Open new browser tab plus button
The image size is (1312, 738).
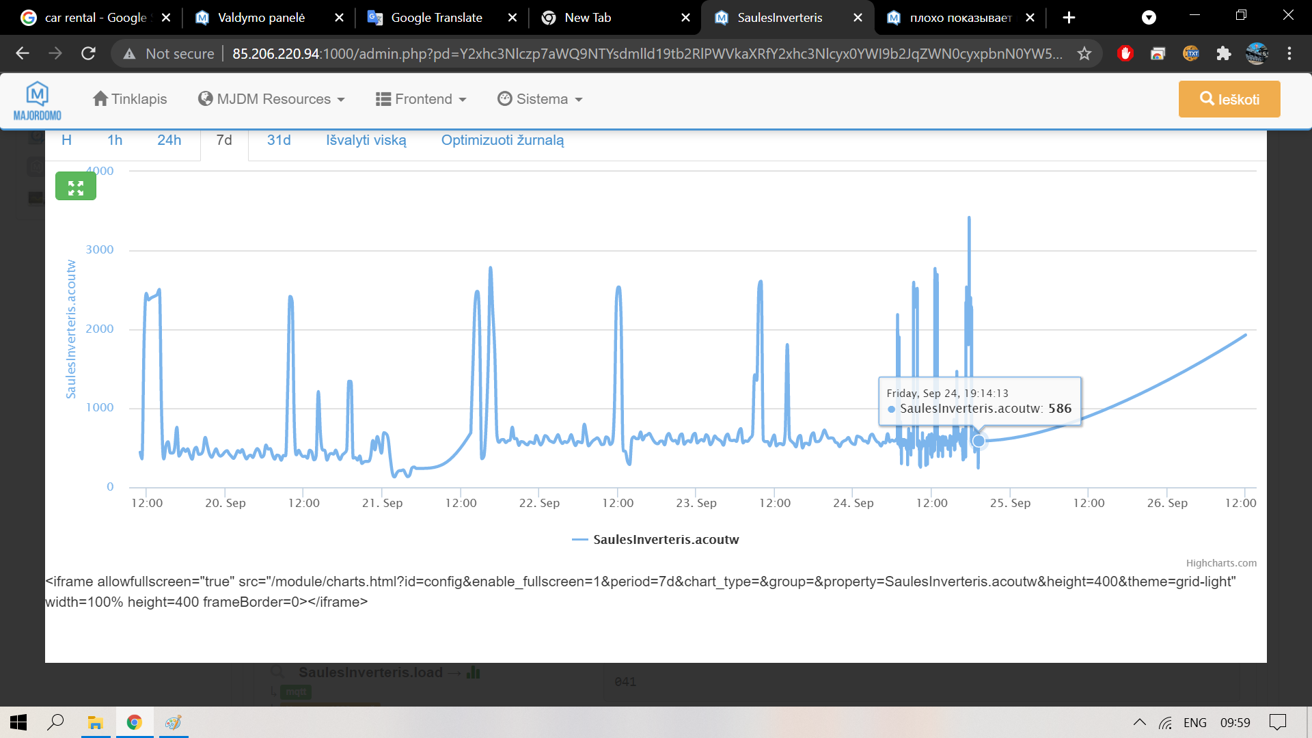point(1069,18)
